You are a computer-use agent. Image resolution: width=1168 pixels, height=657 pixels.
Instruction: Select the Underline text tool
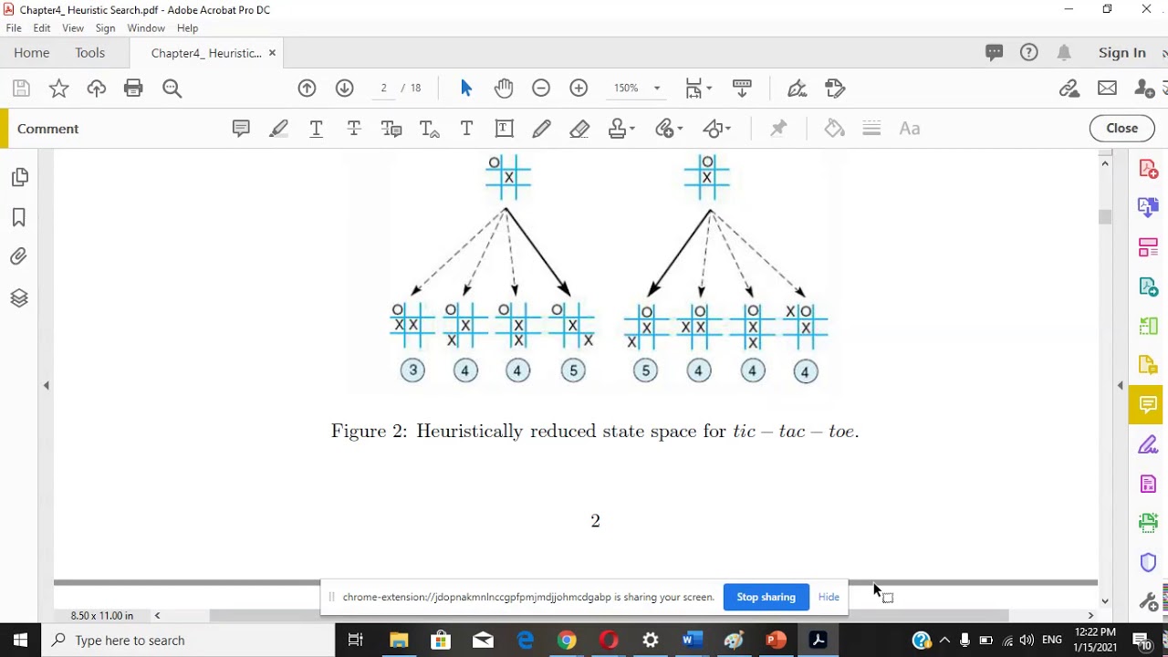317,129
